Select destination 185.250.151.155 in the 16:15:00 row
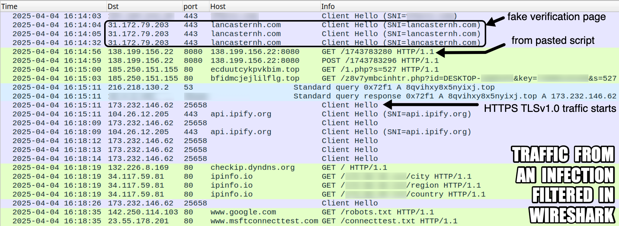 click(143, 70)
